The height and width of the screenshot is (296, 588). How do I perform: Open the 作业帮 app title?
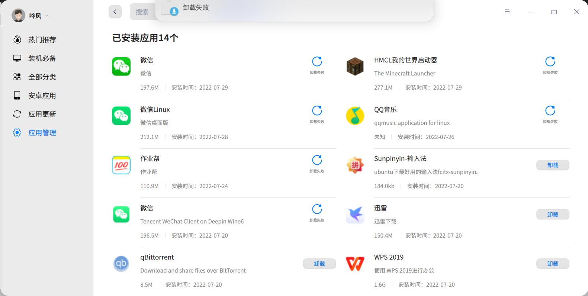coord(150,159)
